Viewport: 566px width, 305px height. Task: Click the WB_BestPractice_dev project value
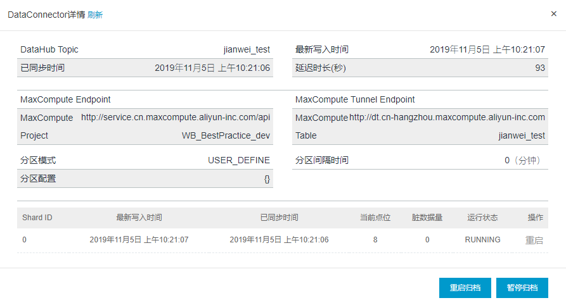tap(226, 135)
